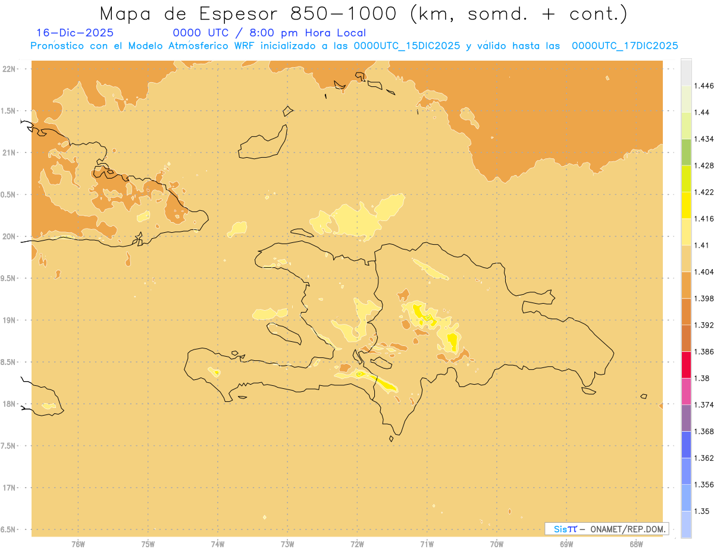Click the legend value '1.428'
The height and width of the screenshot is (552, 714).
pos(704,166)
